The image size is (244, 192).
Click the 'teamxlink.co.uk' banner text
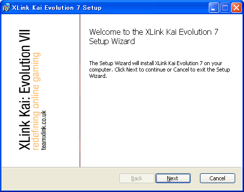click(44, 130)
